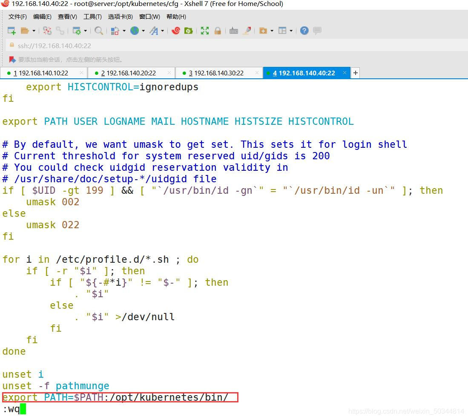Click the pane layout toolbar icon
Image resolution: width=468 pixels, height=419 pixels.
[282, 30]
